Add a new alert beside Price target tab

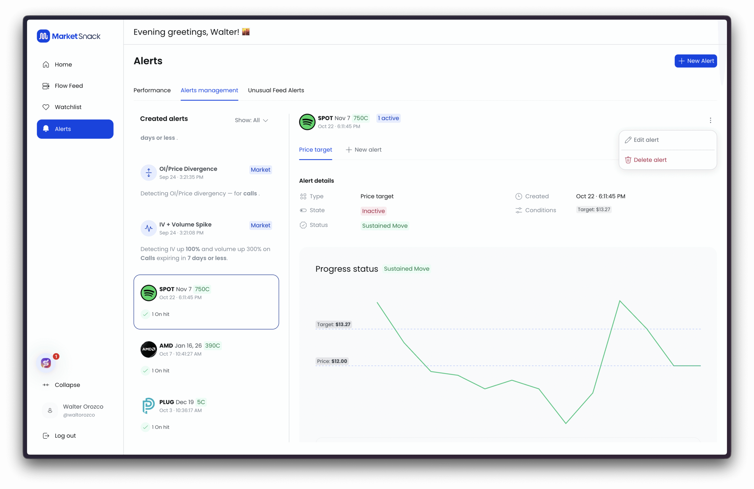[364, 150]
